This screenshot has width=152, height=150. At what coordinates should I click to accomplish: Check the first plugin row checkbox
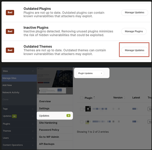point(82,109)
